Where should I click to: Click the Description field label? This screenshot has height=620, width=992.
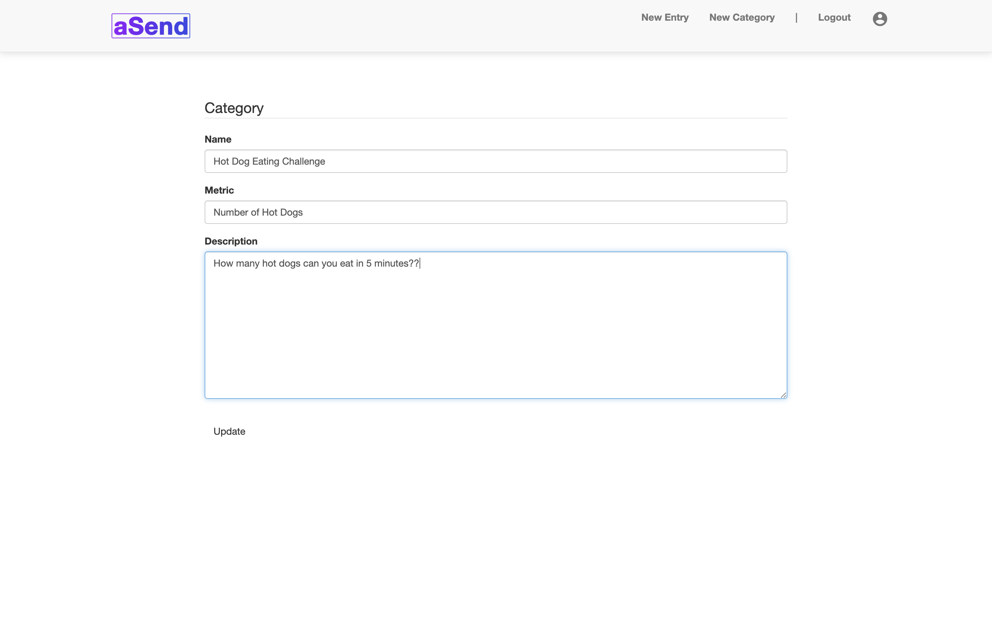pos(231,241)
